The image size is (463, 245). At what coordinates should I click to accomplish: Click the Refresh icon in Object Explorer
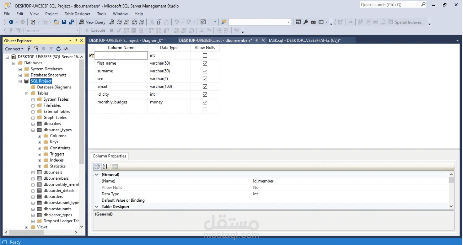(x=58, y=48)
